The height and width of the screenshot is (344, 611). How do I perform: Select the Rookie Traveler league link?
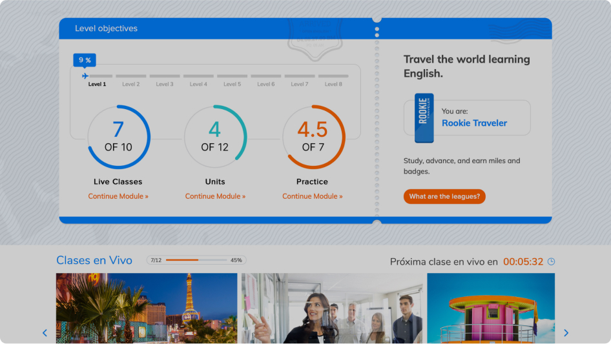click(474, 123)
